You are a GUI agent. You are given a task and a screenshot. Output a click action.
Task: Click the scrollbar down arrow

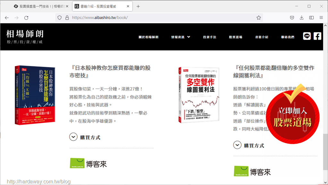pos(325,182)
